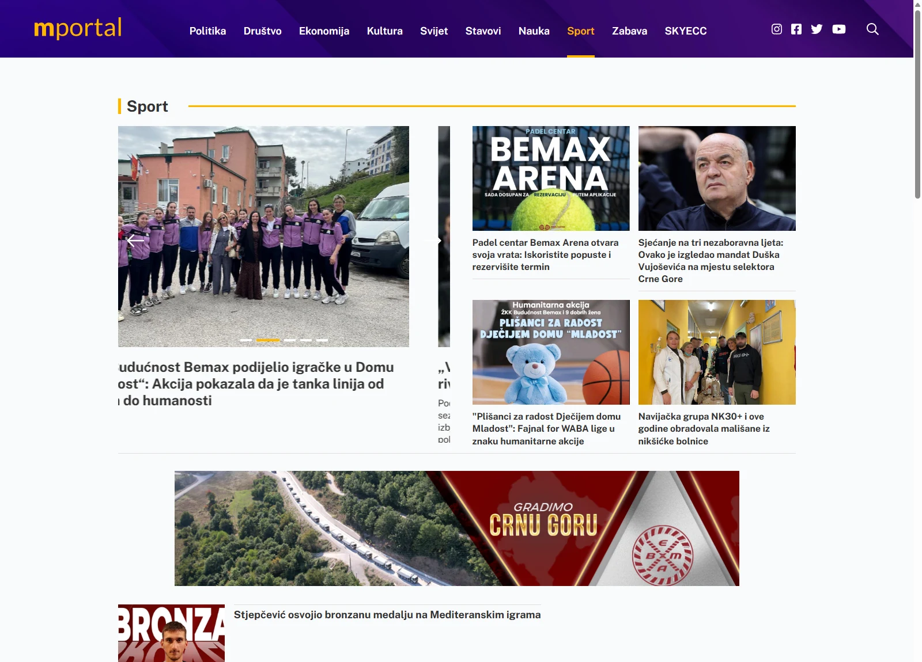Select the highlighted second carousel indicator
Image resolution: width=922 pixels, height=662 pixels.
coord(268,340)
